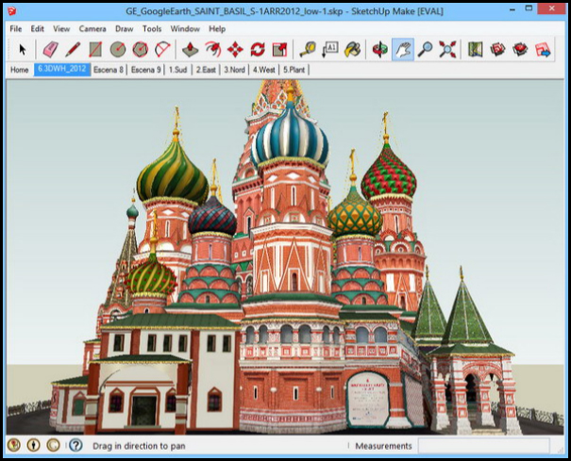The image size is (571, 461).
Task: Select the Rectangle drawing tool
Action: (x=95, y=49)
